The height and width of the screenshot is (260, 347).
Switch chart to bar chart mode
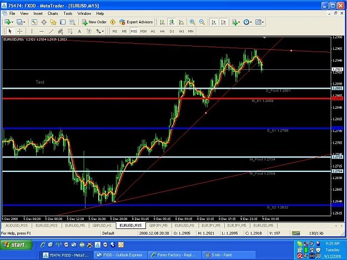click(x=162, y=22)
